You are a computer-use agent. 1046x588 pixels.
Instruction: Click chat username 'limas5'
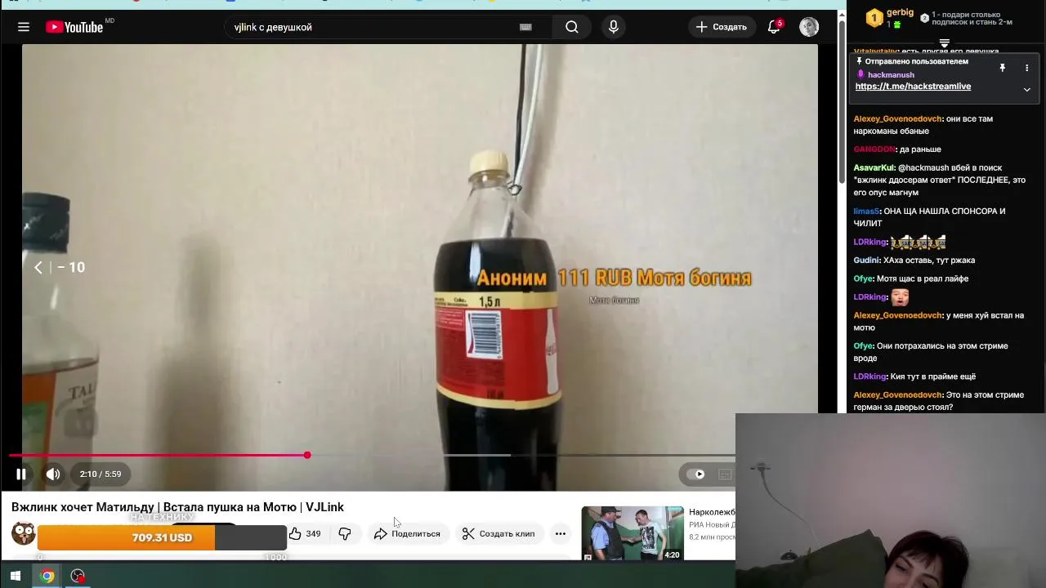point(866,212)
